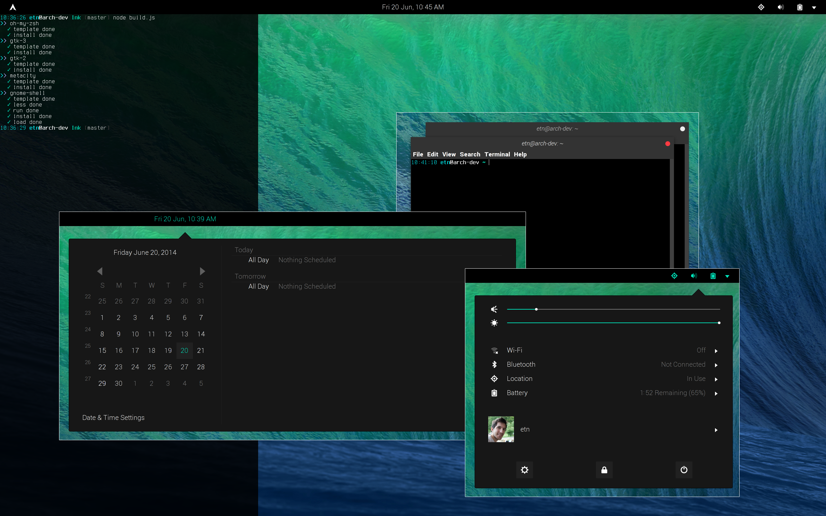Screen dimensions: 826x516
Task: Go to next month in calendar
Action: point(202,271)
